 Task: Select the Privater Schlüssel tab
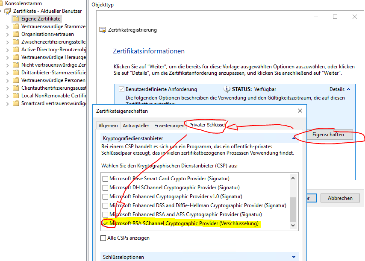[207, 125]
